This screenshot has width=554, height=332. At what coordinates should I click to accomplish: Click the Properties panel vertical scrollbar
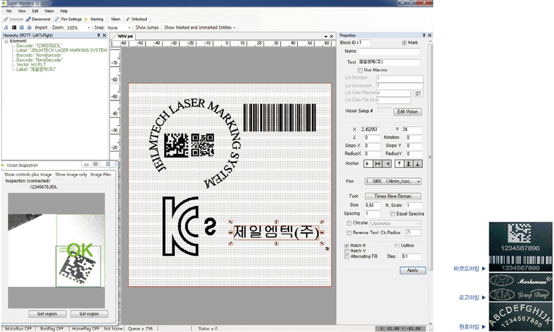tap(430, 157)
